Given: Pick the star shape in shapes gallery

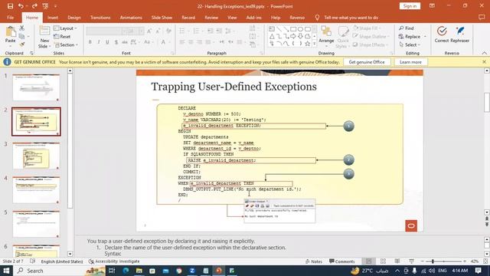Looking at the screenshot, I should pyautogui.click(x=308, y=44).
